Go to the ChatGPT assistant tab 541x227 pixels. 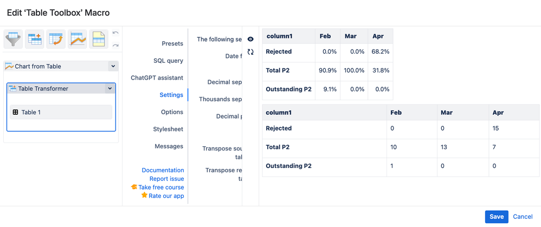click(x=157, y=78)
